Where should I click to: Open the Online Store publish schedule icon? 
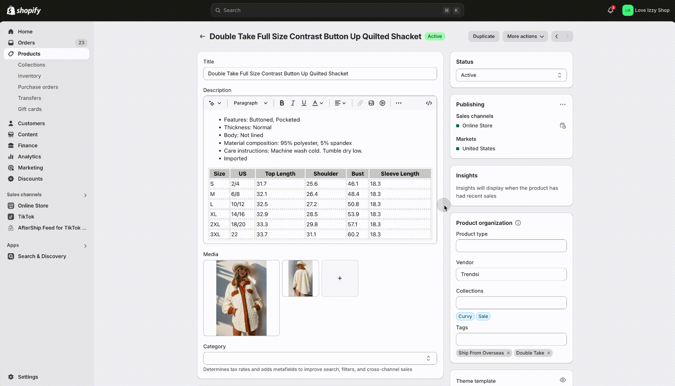[563, 126]
